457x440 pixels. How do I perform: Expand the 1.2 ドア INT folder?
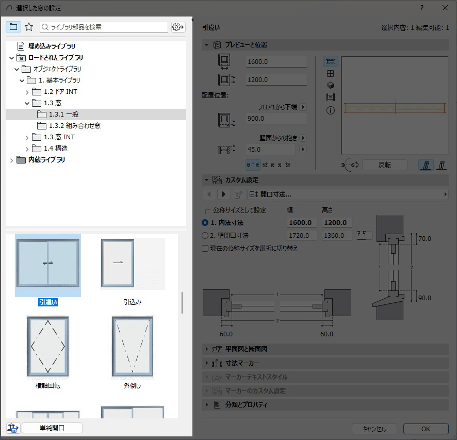coord(27,92)
